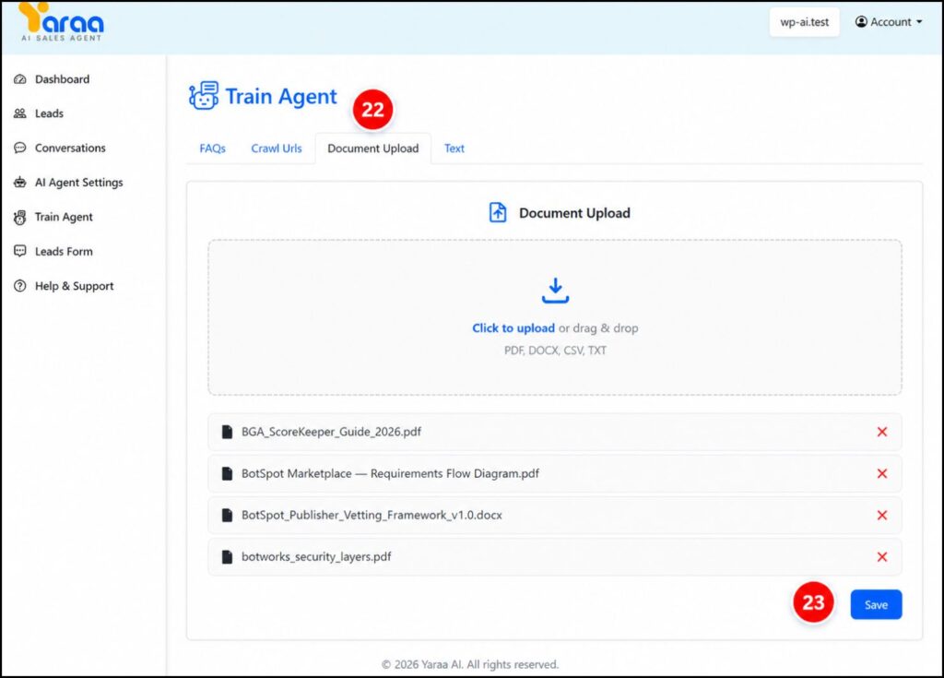This screenshot has height=678, width=944.
Task: Click file icon beside BGA_ScoreKeeper_Guide_2026.pdf
Action: (x=227, y=432)
